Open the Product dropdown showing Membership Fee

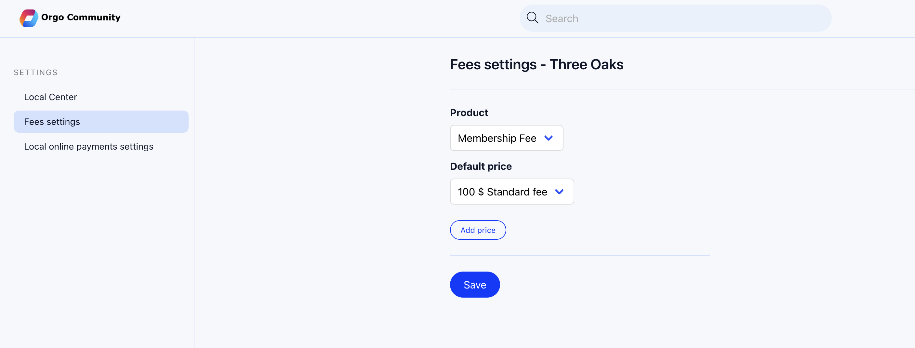pos(507,138)
